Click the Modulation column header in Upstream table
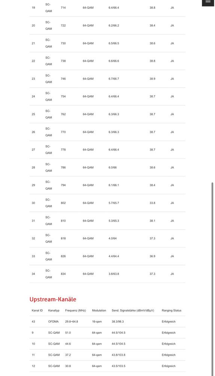215x376 pixels. [99, 310]
